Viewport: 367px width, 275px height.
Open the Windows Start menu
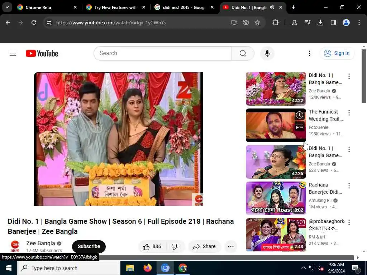pos(9,268)
